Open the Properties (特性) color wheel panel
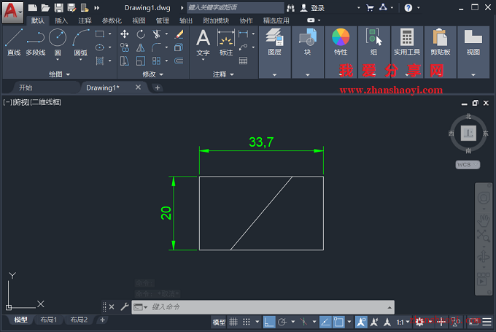This screenshot has height=332, width=496. 341,42
